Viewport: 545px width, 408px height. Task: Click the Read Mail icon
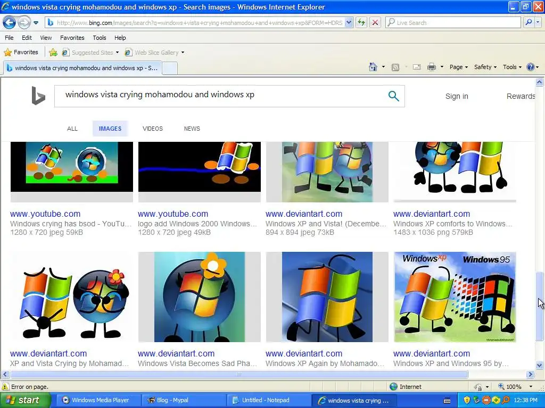[x=417, y=67]
